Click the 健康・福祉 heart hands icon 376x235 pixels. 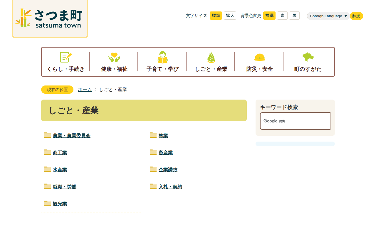[x=114, y=57]
